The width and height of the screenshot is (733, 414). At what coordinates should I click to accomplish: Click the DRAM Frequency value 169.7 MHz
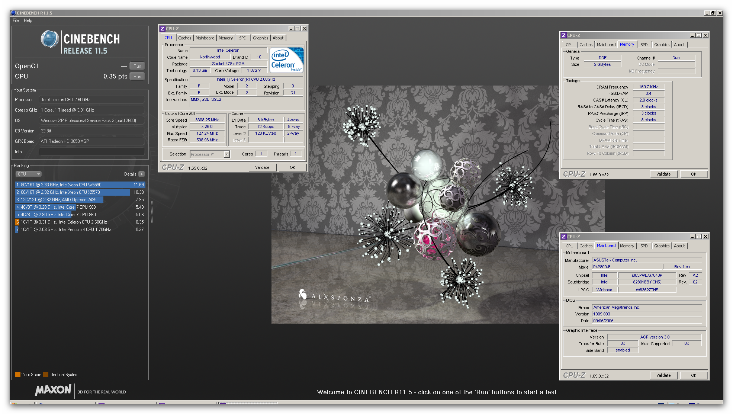[649, 87]
